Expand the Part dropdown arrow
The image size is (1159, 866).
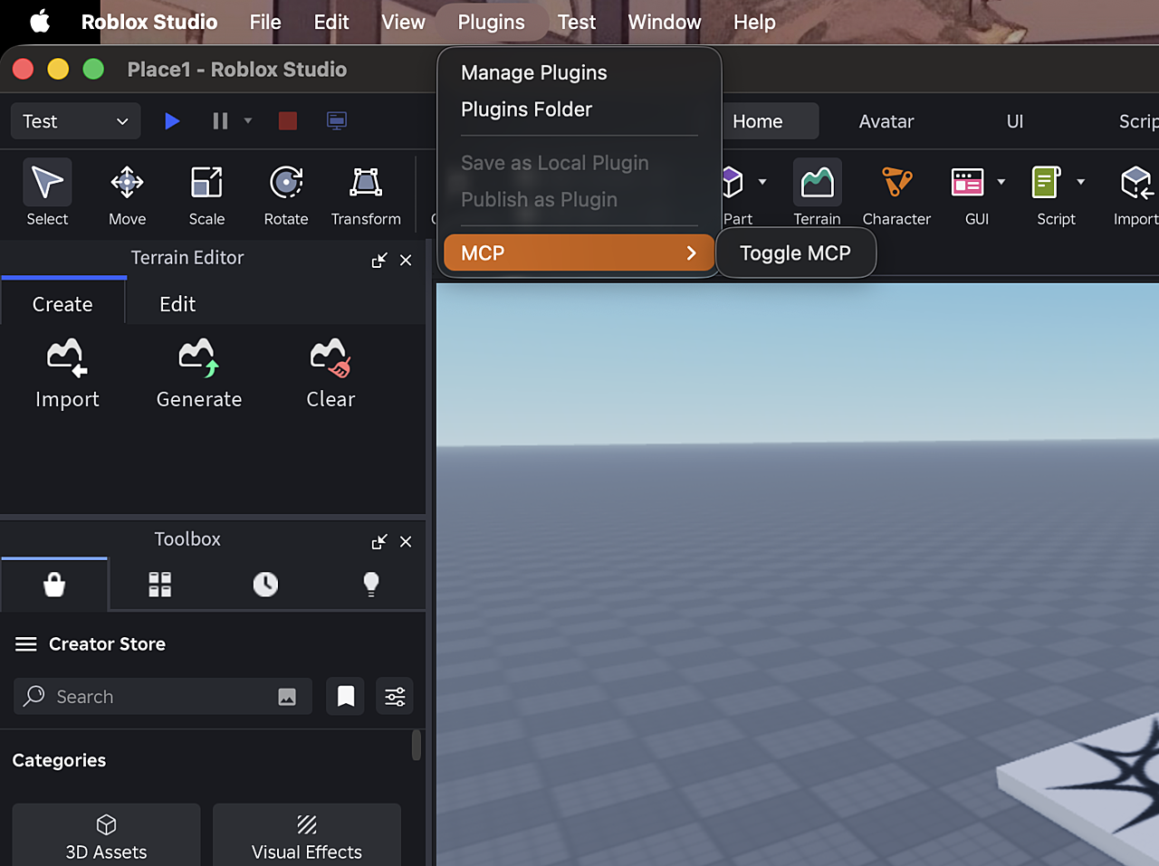(x=762, y=182)
